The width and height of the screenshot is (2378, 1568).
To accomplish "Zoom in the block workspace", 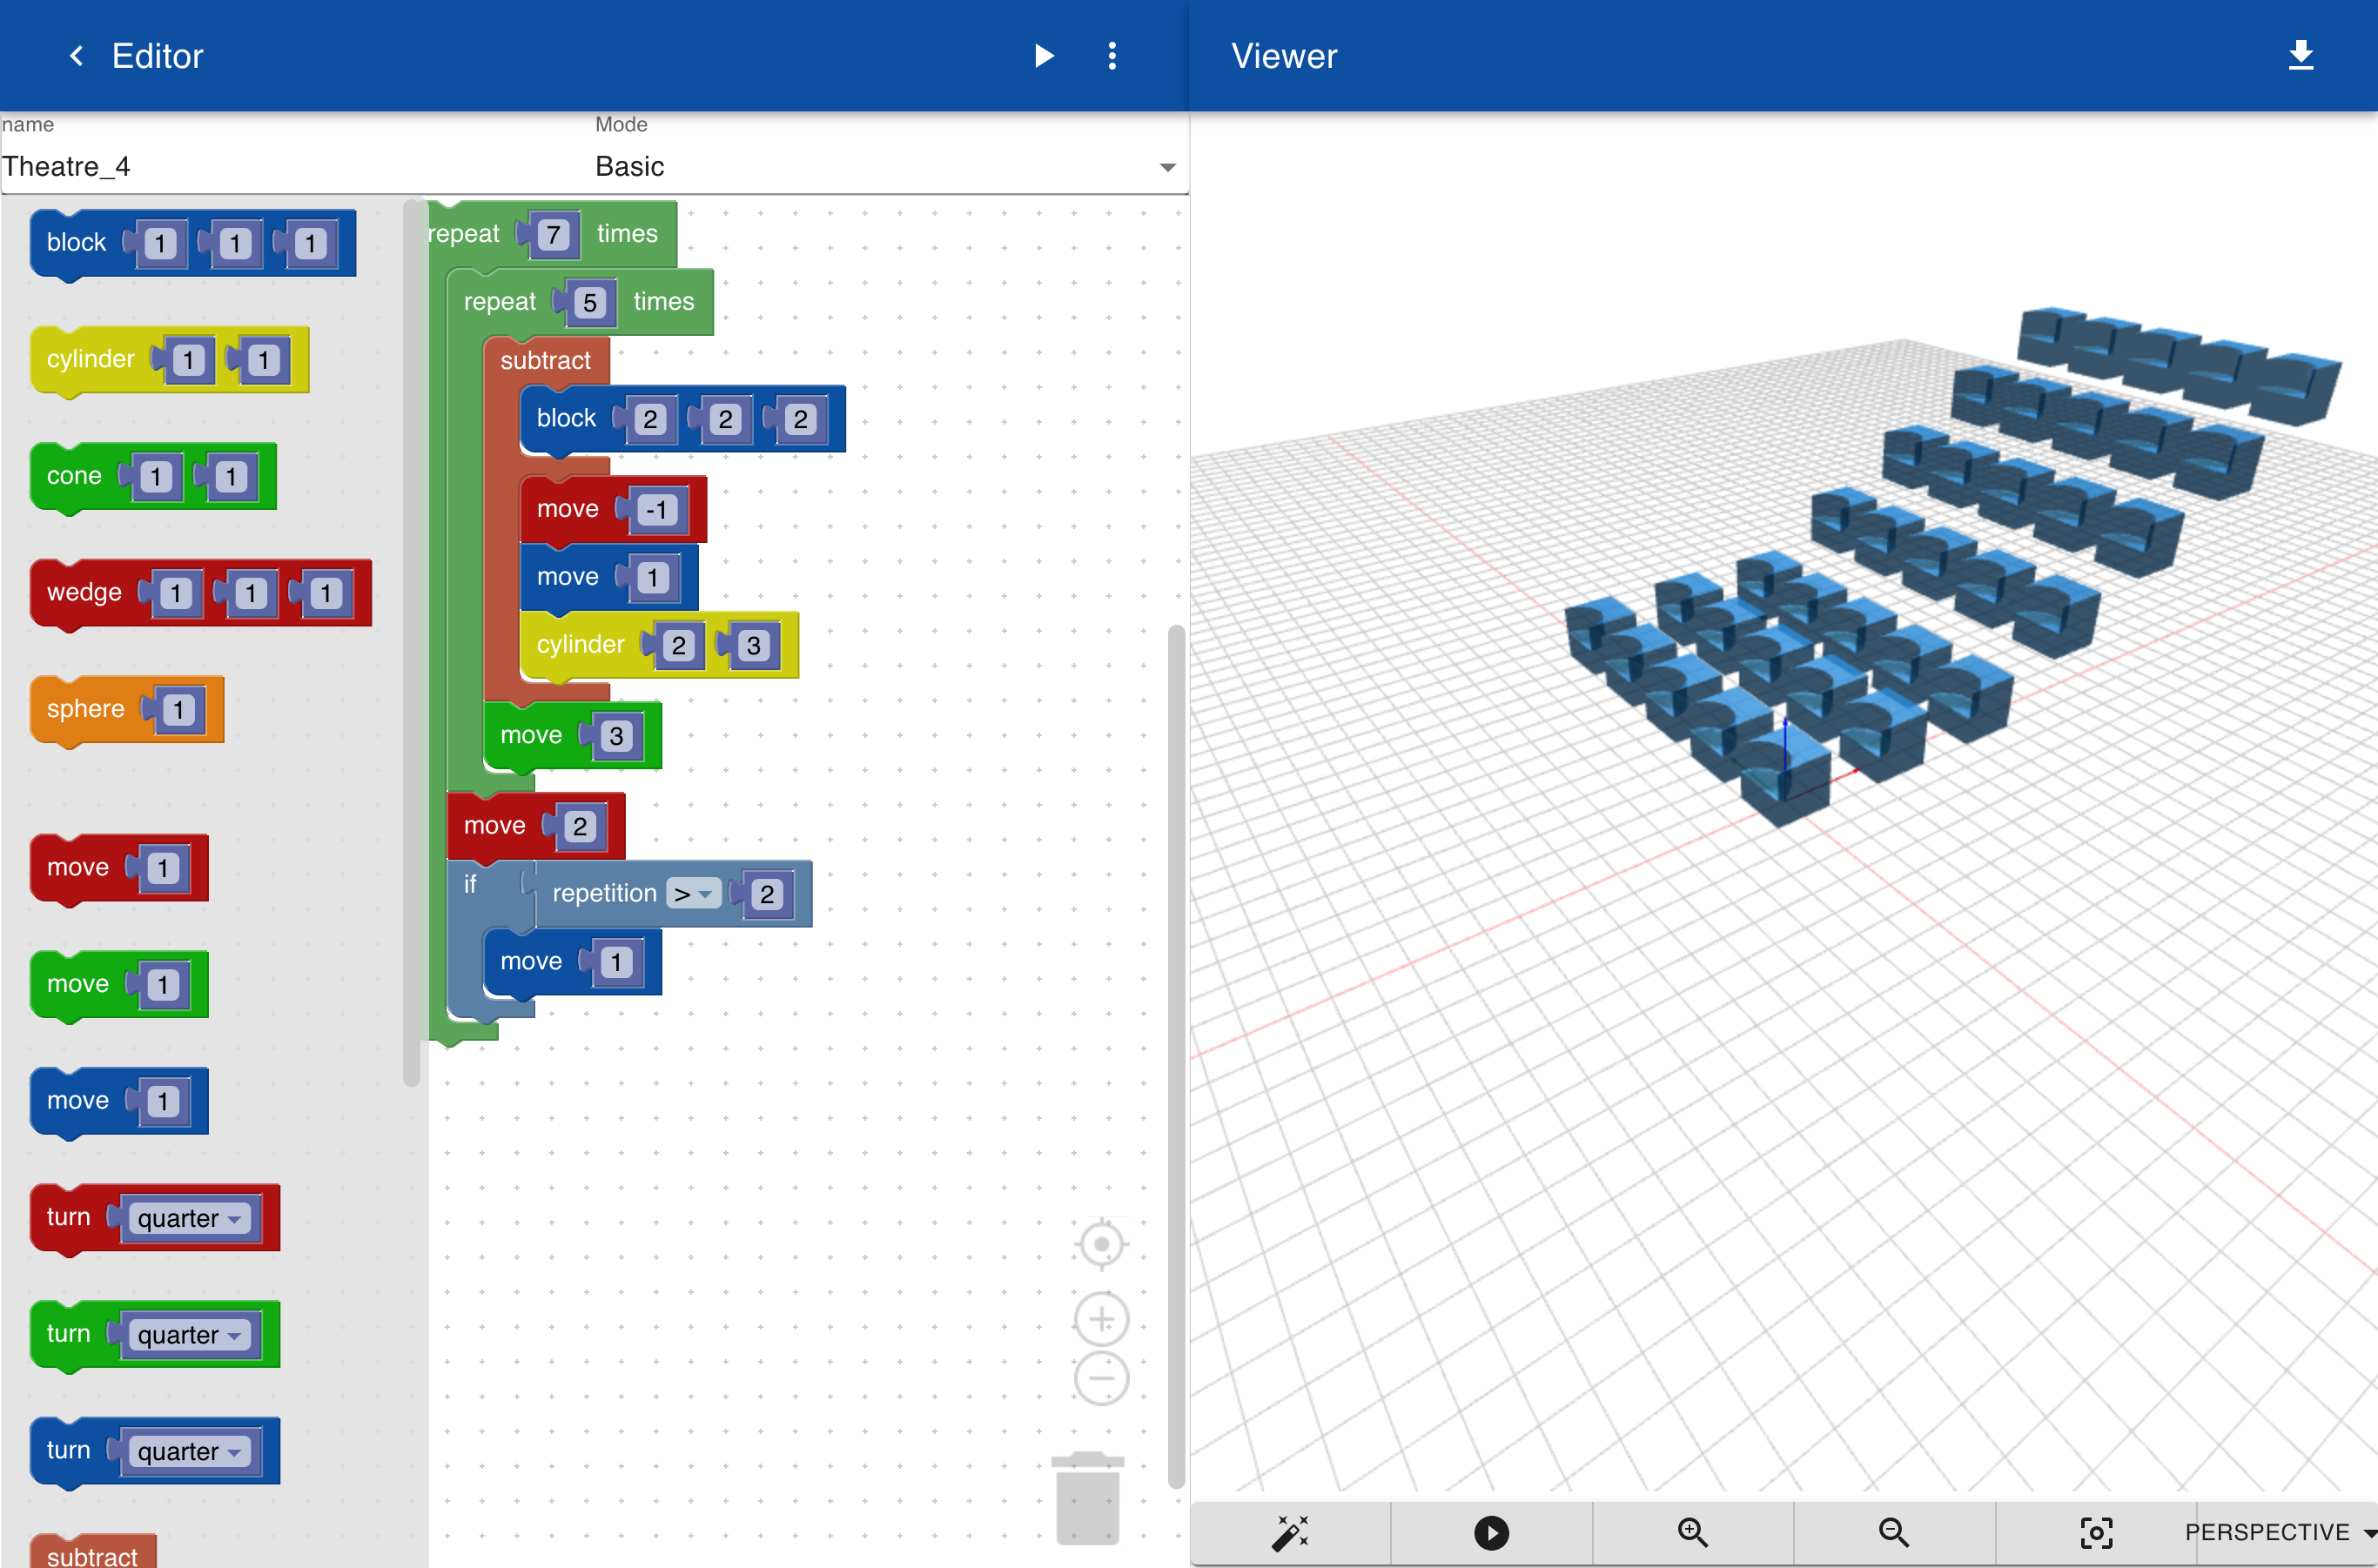I will click(x=1101, y=1319).
